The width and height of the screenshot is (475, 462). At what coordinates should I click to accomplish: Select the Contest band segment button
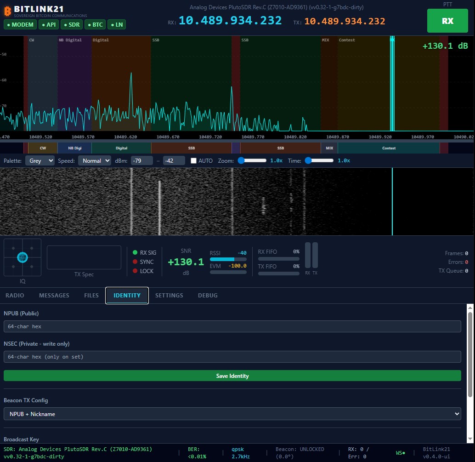pyautogui.click(x=389, y=148)
